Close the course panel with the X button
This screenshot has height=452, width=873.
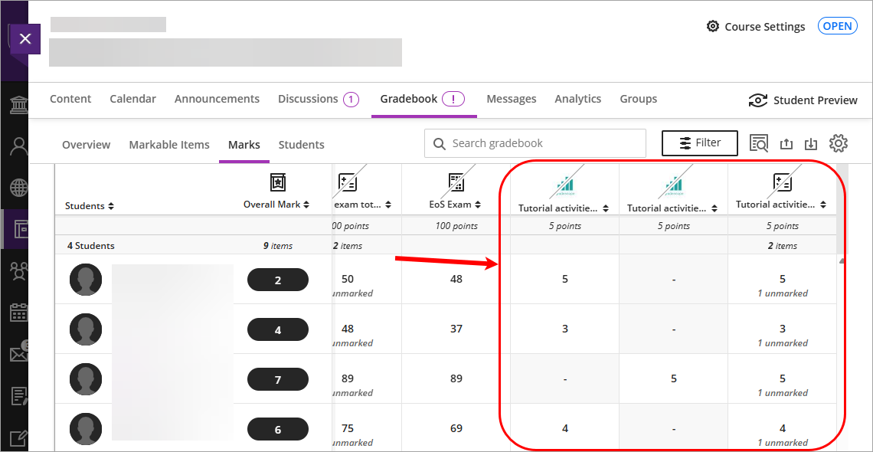(x=25, y=38)
